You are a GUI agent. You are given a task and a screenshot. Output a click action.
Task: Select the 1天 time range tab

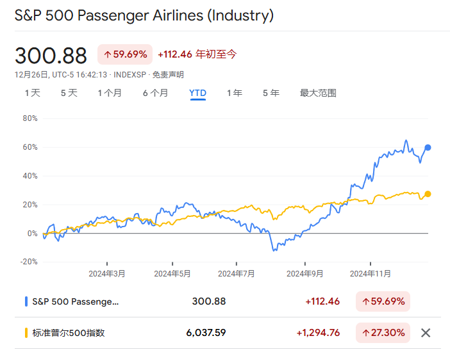pyautogui.click(x=33, y=93)
